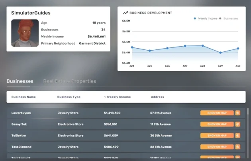251x161 pixels.
Task: Click the ToElektro business name
Action: click(19, 135)
